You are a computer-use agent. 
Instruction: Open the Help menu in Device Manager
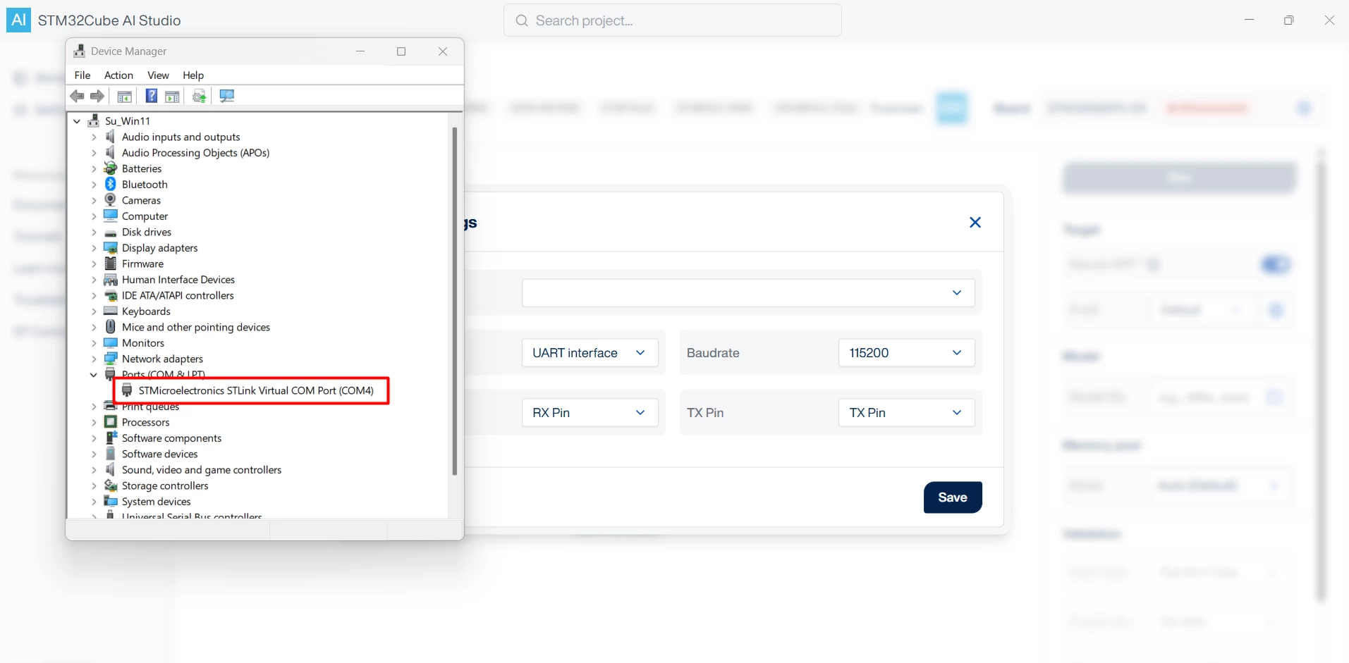pos(193,75)
